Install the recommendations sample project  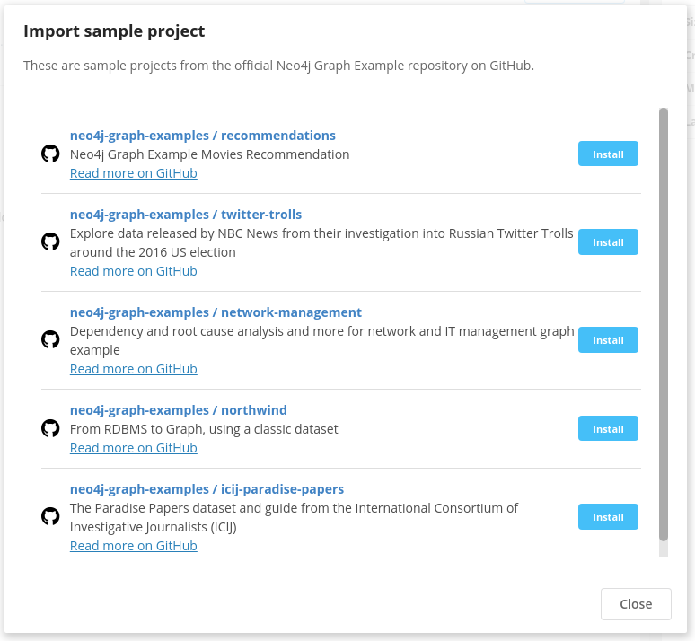coord(608,154)
